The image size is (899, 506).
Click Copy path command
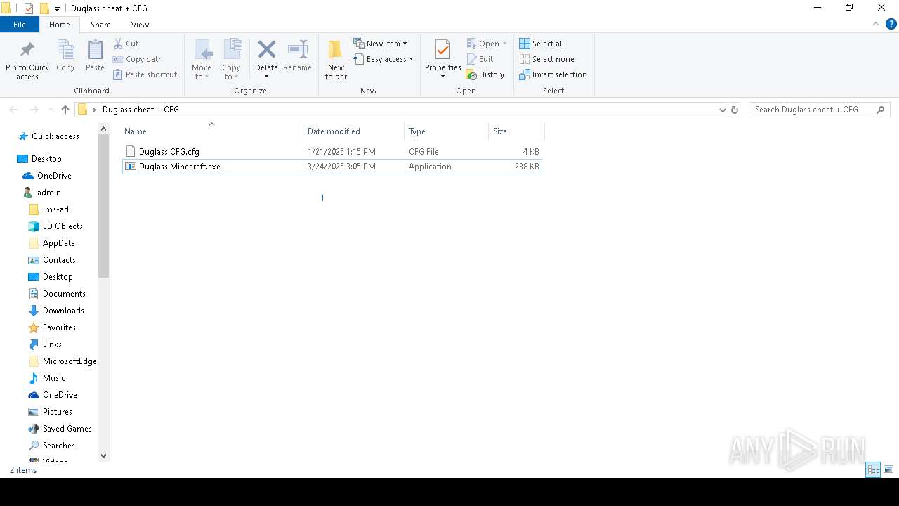point(138,59)
